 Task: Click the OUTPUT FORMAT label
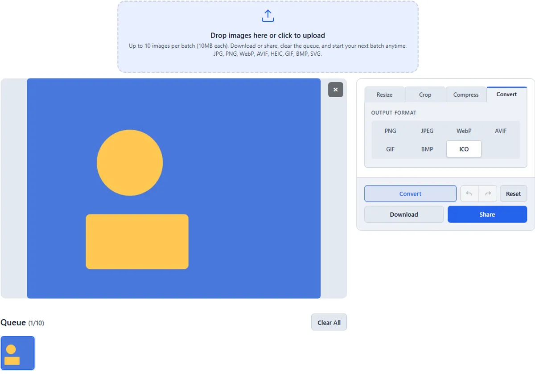click(394, 113)
